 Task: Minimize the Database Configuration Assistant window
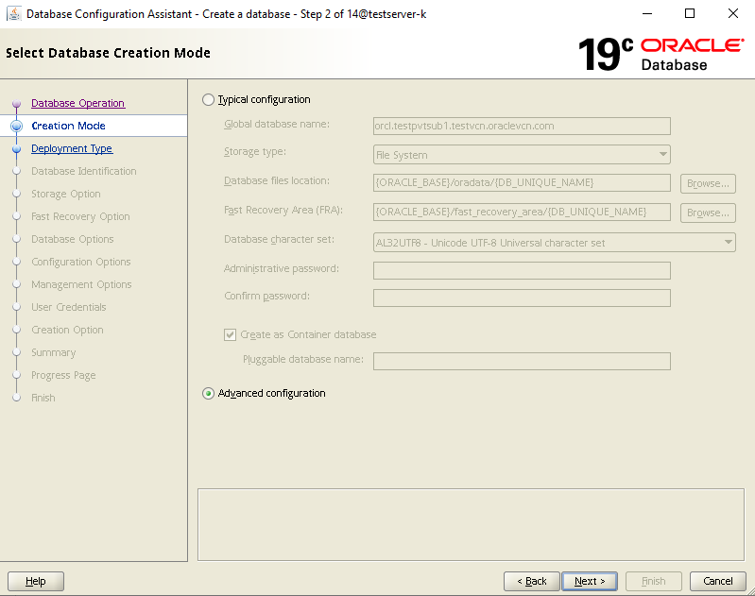(647, 14)
